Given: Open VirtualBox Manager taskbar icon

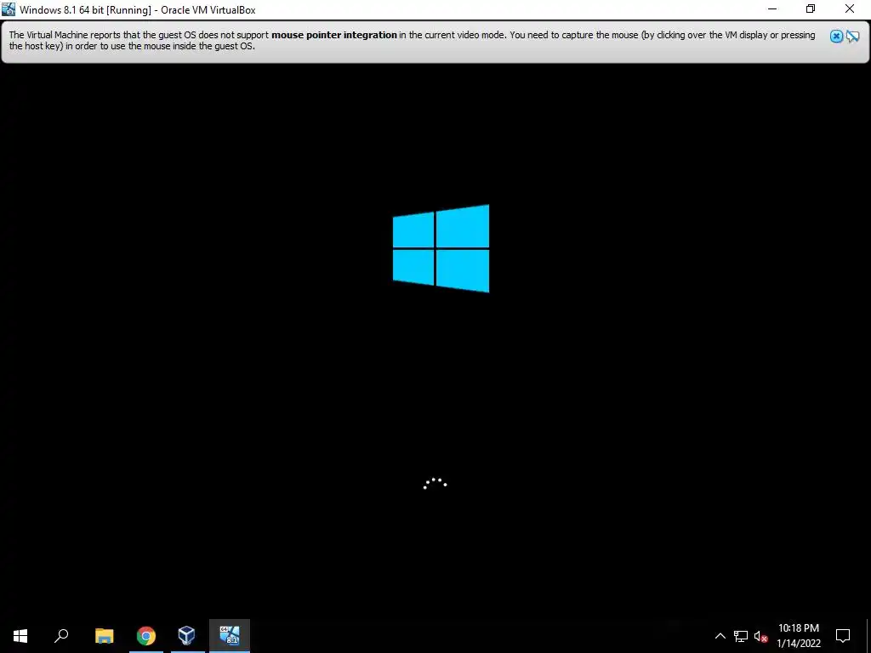Looking at the screenshot, I should click(187, 636).
